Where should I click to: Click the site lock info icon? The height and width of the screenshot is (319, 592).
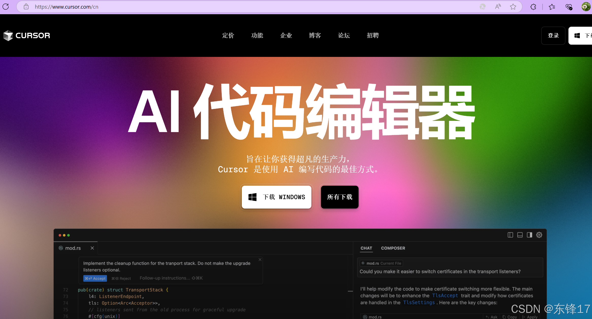click(26, 7)
